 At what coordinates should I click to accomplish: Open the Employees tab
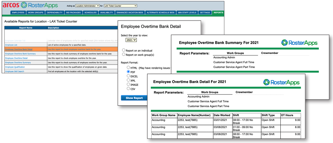(18, 13)
